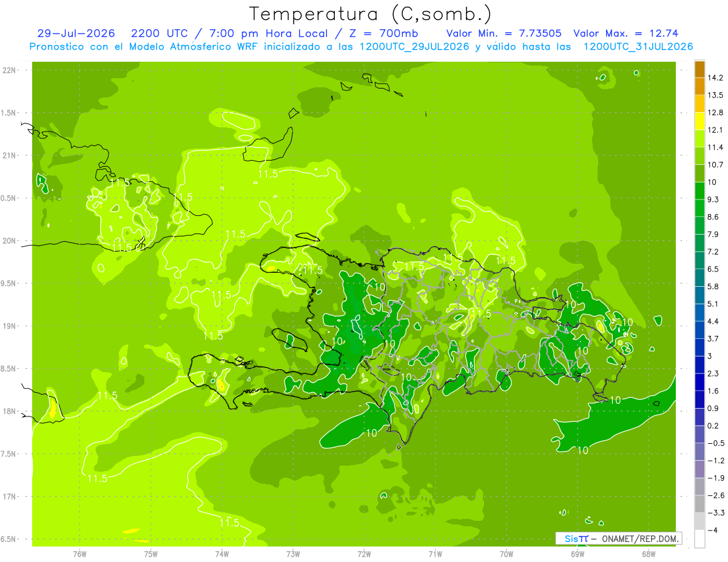Pick the gray swatch between -2.6 and -3.3
Image resolution: width=728 pixels, height=562 pixels.
[699, 504]
